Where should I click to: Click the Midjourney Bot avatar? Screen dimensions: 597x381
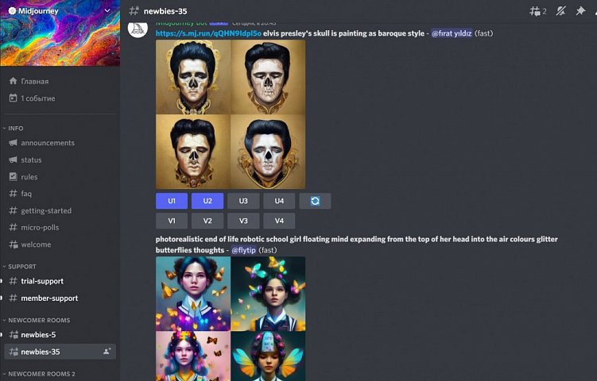click(138, 29)
